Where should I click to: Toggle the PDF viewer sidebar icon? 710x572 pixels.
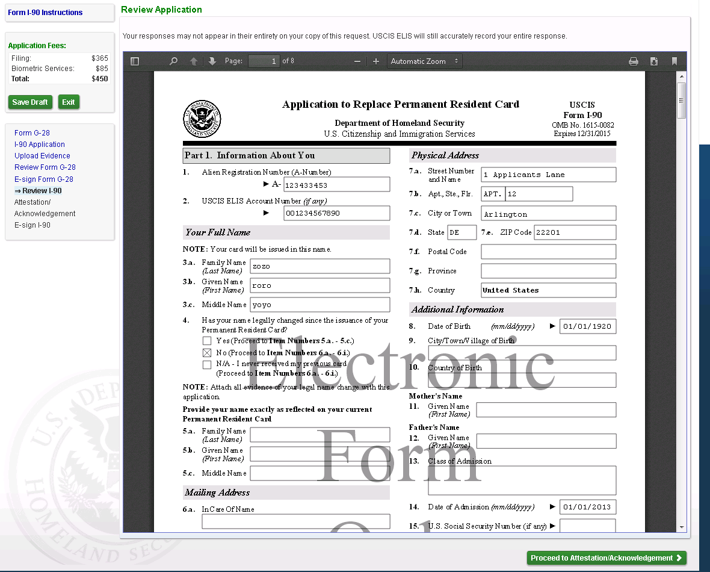pyautogui.click(x=135, y=61)
